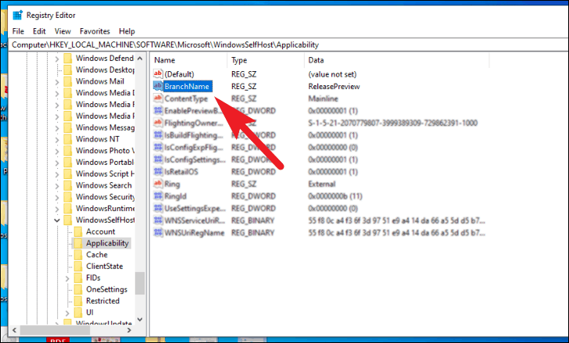Open the View menu
569x343 pixels.
click(63, 31)
